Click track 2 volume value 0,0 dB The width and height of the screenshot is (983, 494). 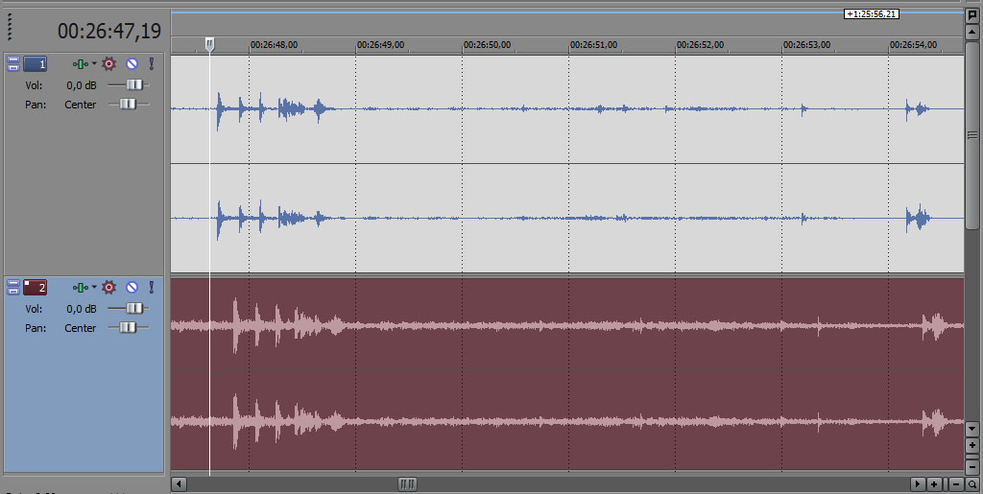tap(82, 309)
